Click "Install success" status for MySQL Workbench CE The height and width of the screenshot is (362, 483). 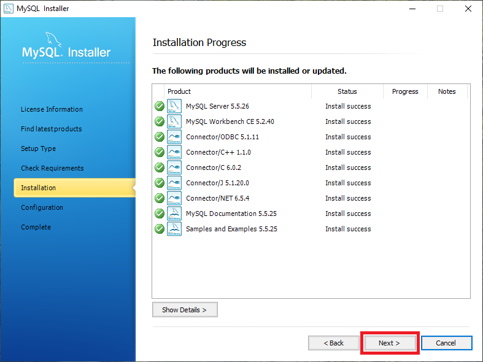click(x=348, y=121)
